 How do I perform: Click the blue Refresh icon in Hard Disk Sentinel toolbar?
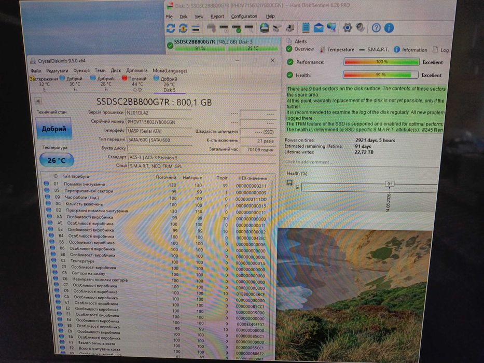(x=171, y=28)
